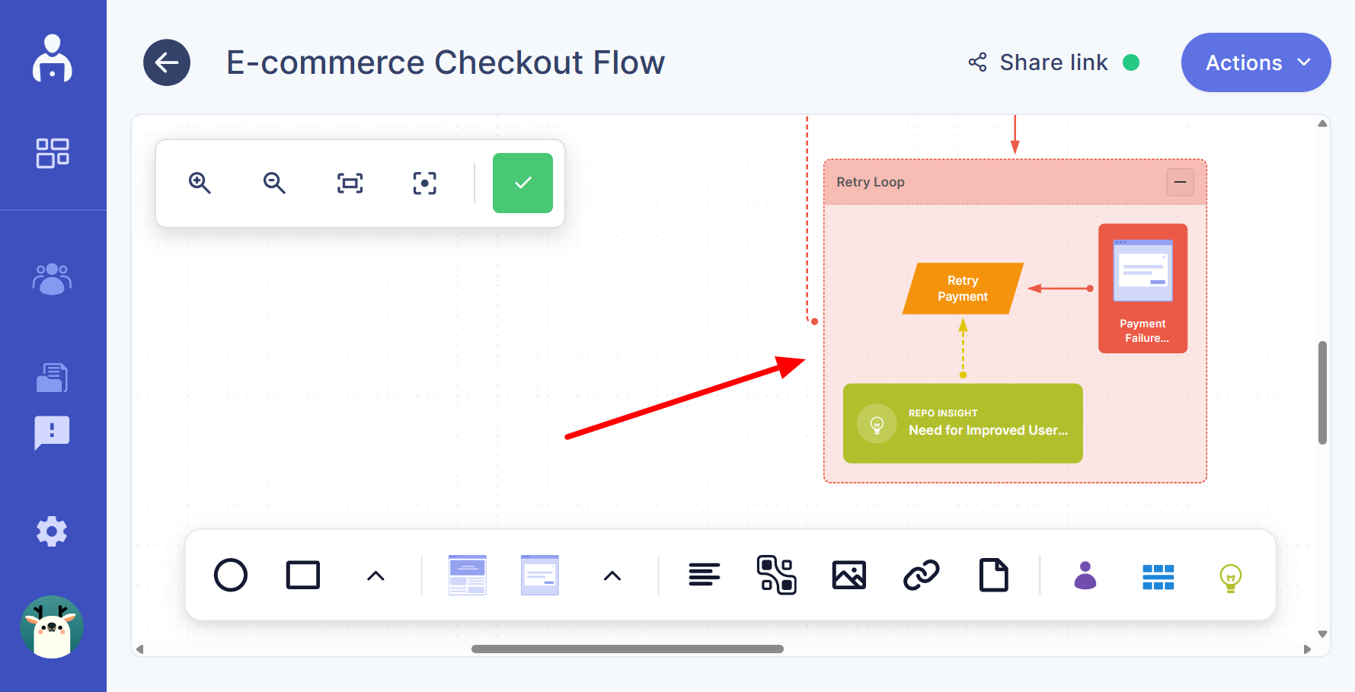Insert an image element
Screen dimensions: 1355x692
pos(849,576)
